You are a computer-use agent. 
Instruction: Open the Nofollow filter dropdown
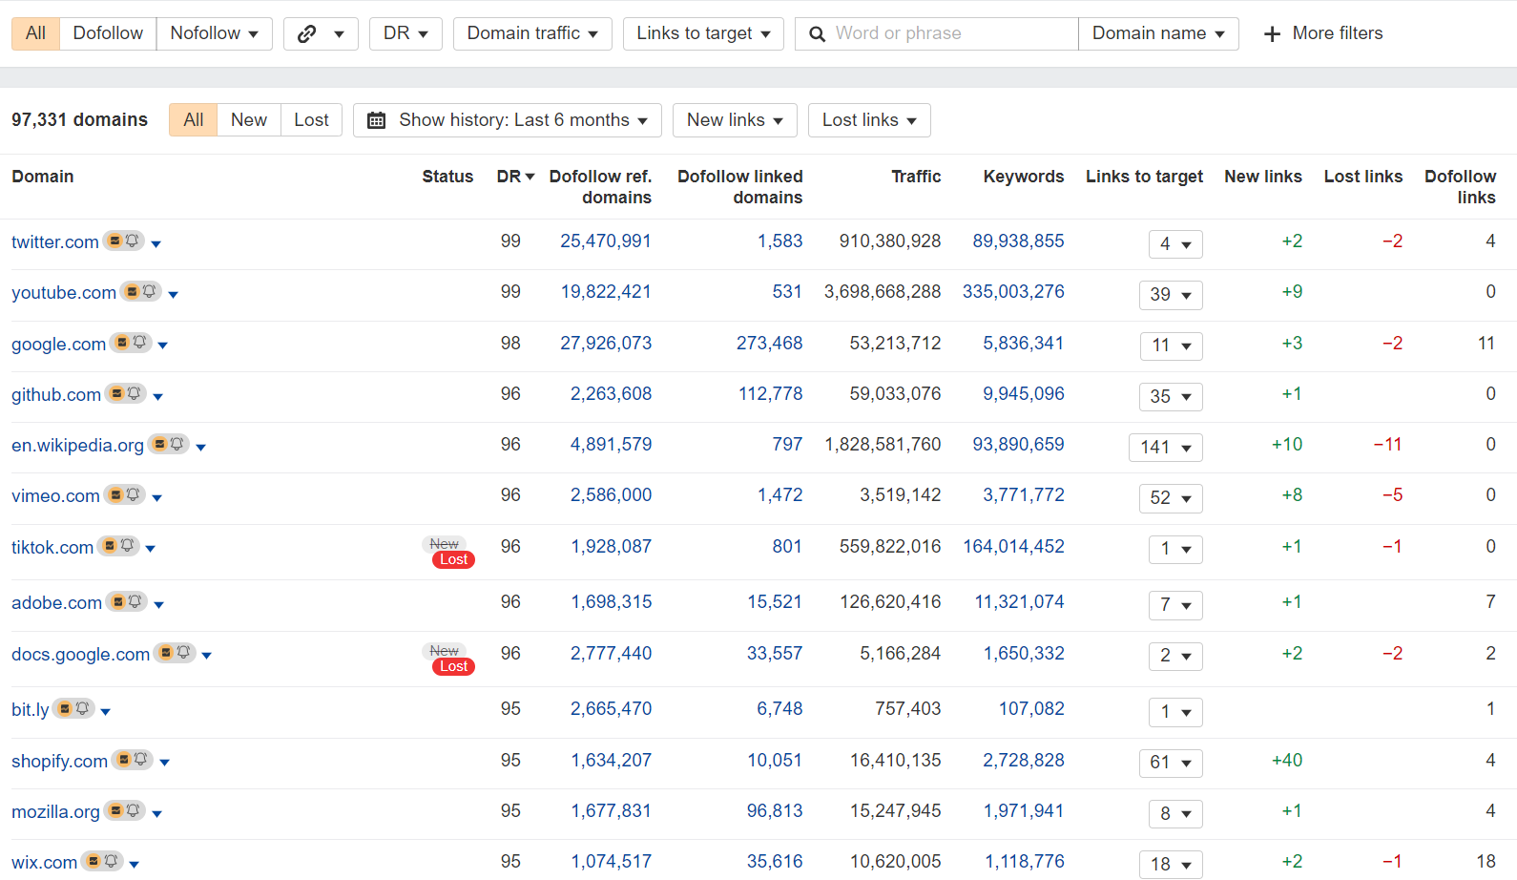coord(214,33)
